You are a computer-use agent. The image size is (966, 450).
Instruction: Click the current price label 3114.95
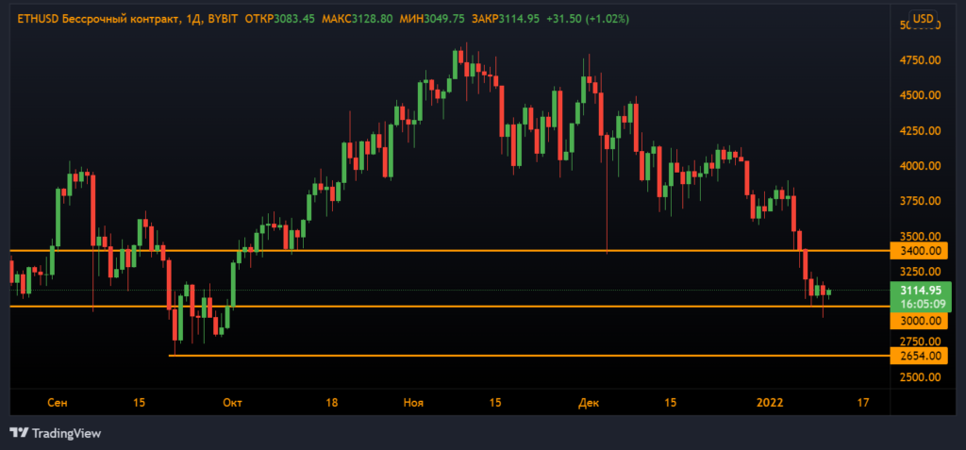pos(921,291)
